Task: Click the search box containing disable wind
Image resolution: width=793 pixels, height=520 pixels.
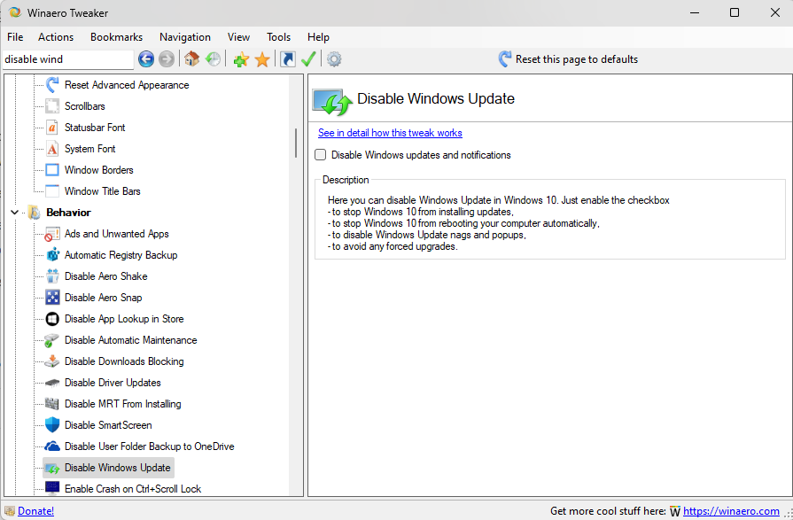Action: (x=68, y=59)
